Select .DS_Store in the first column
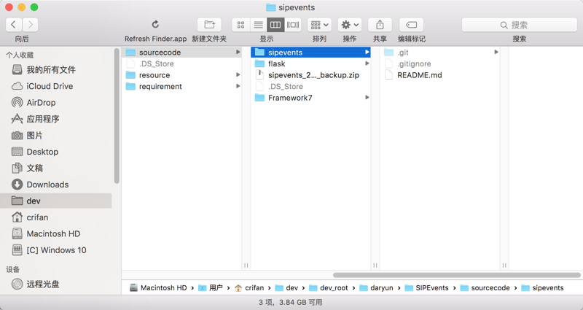 click(181, 63)
